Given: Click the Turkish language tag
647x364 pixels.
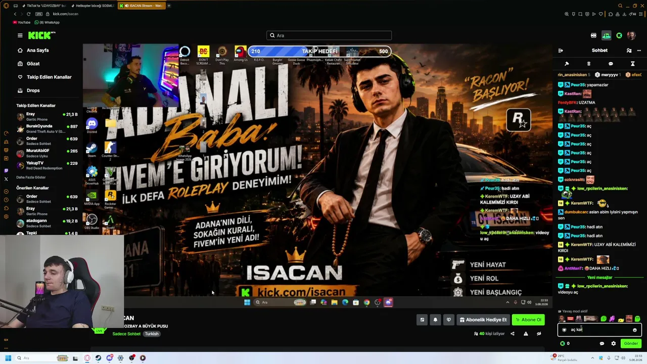Looking at the screenshot, I should (152, 334).
